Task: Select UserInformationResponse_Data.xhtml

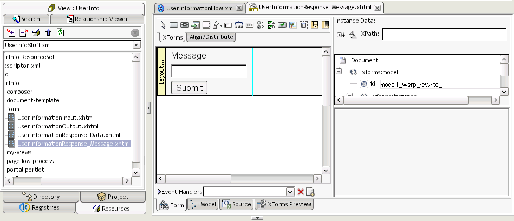Action: (x=68, y=135)
